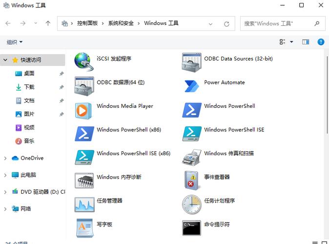329x244 pixels.
Task: Click the refresh icon in address bar
Action: [x=226, y=24]
